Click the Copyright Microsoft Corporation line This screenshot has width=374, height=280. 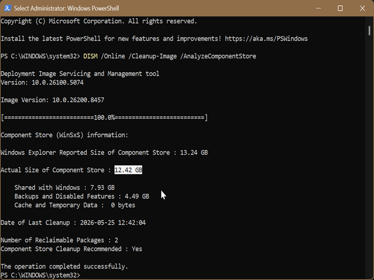click(x=99, y=21)
